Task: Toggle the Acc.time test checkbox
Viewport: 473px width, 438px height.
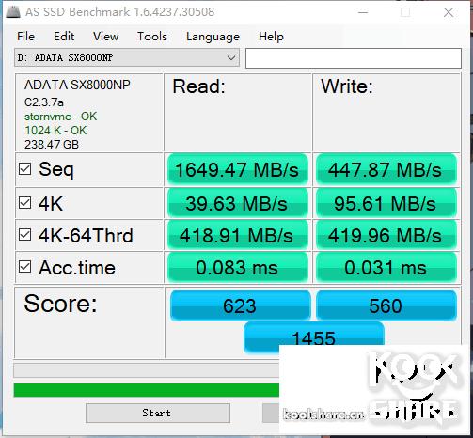Action: click(x=24, y=267)
